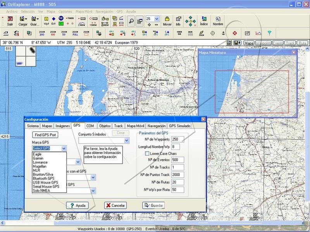The height and width of the screenshot is (232, 310).
Task: Toggle the Track button in coordinate bar
Action: [290, 43]
